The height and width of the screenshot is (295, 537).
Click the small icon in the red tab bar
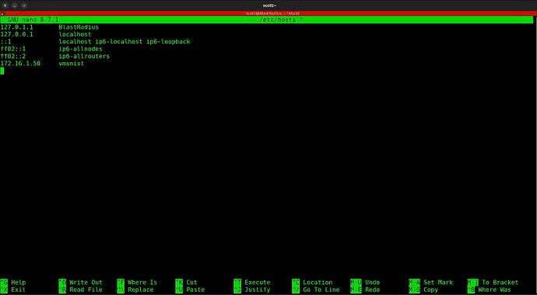click(x=3, y=13)
